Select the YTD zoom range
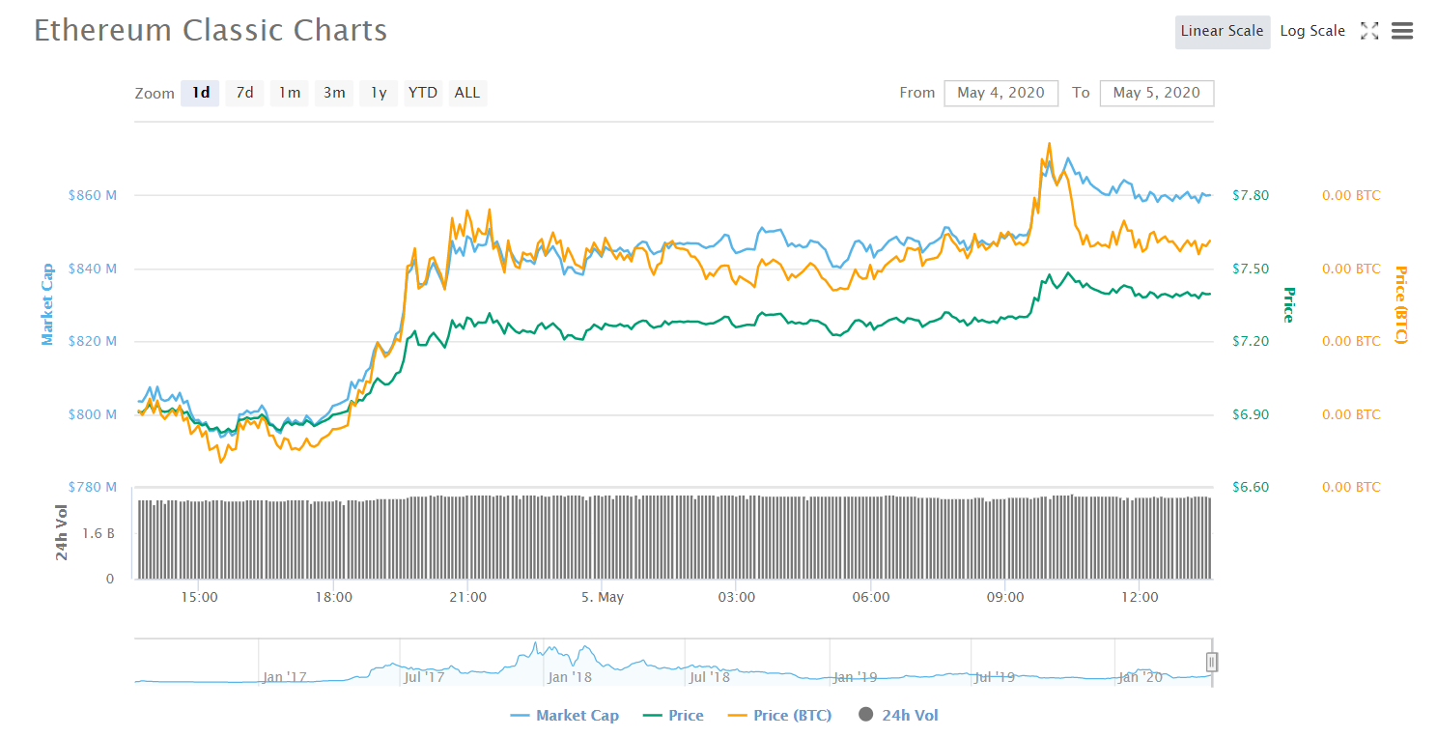The height and width of the screenshot is (737, 1437). click(x=423, y=93)
